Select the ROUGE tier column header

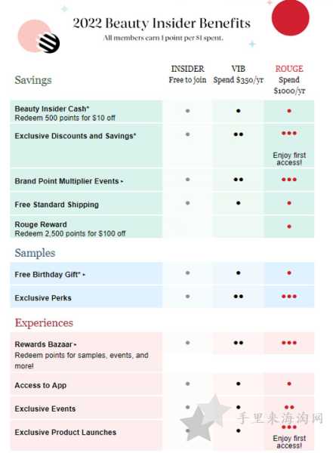pyautogui.click(x=289, y=80)
